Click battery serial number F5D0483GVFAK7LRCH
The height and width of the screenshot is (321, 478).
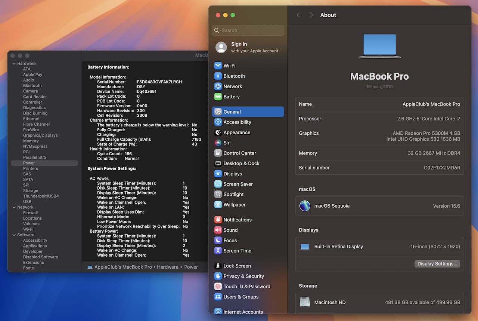click(159, 82)
